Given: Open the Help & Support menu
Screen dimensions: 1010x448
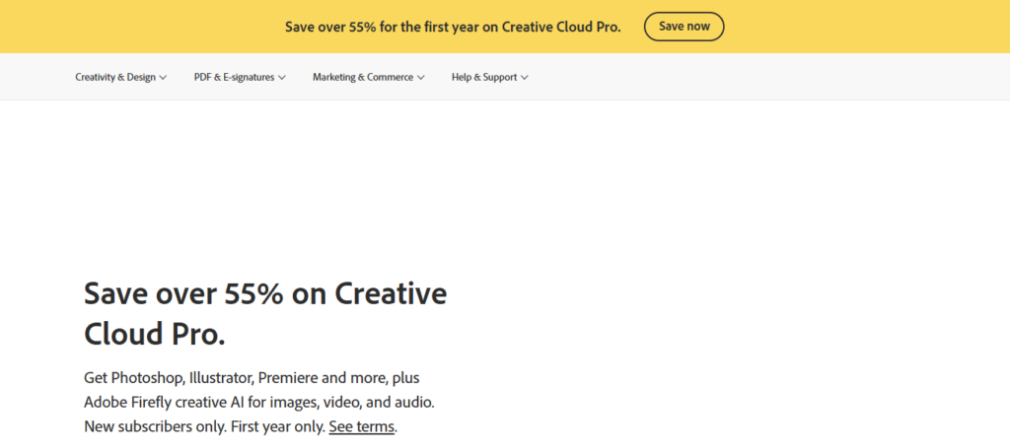Looking at the screenshot, I should [483, 77].
